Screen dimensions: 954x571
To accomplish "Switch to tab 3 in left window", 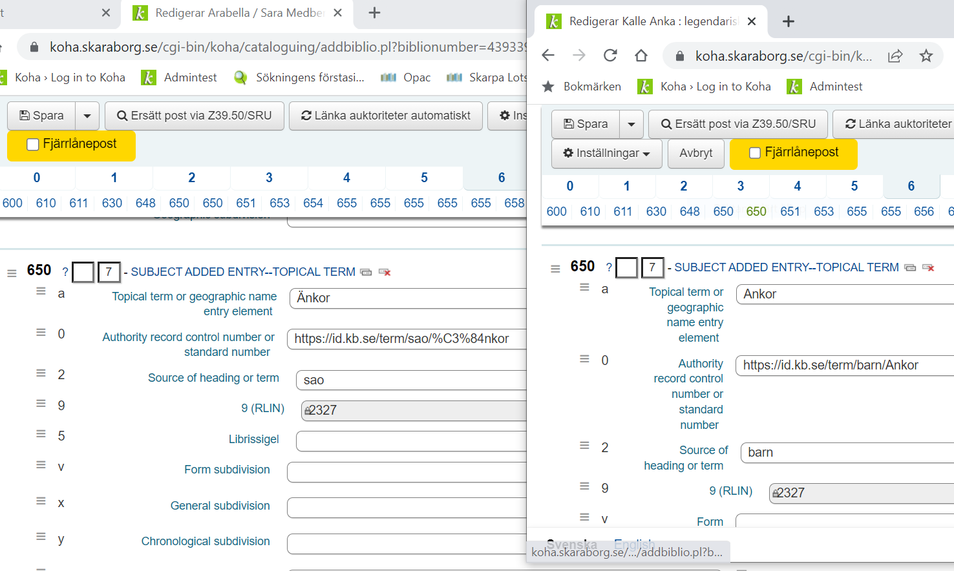I will pyautogui.click(x=269, y=178).
